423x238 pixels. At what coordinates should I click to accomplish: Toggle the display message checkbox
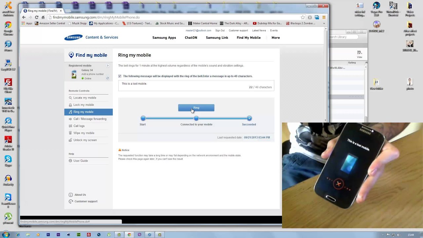[120, 76]
